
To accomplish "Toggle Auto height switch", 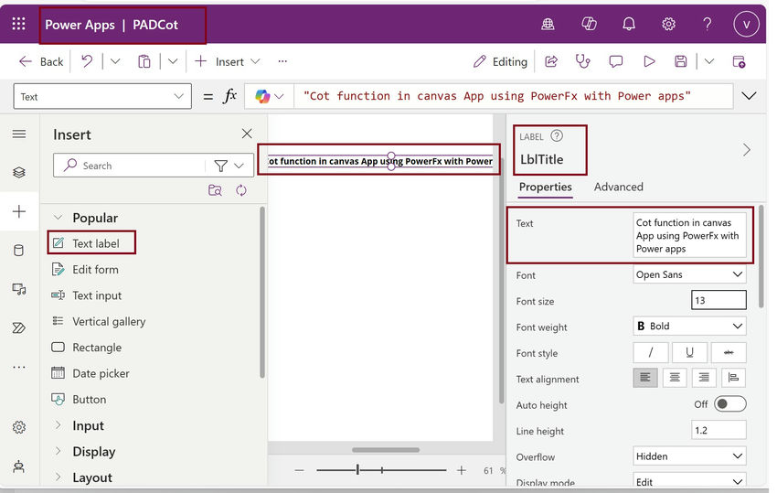I will (x=730, y=404).
